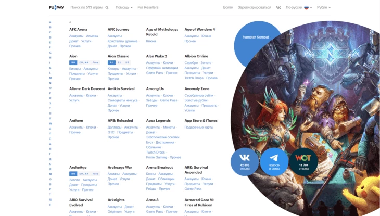Open Originium link under Arknights

(115, 212)
